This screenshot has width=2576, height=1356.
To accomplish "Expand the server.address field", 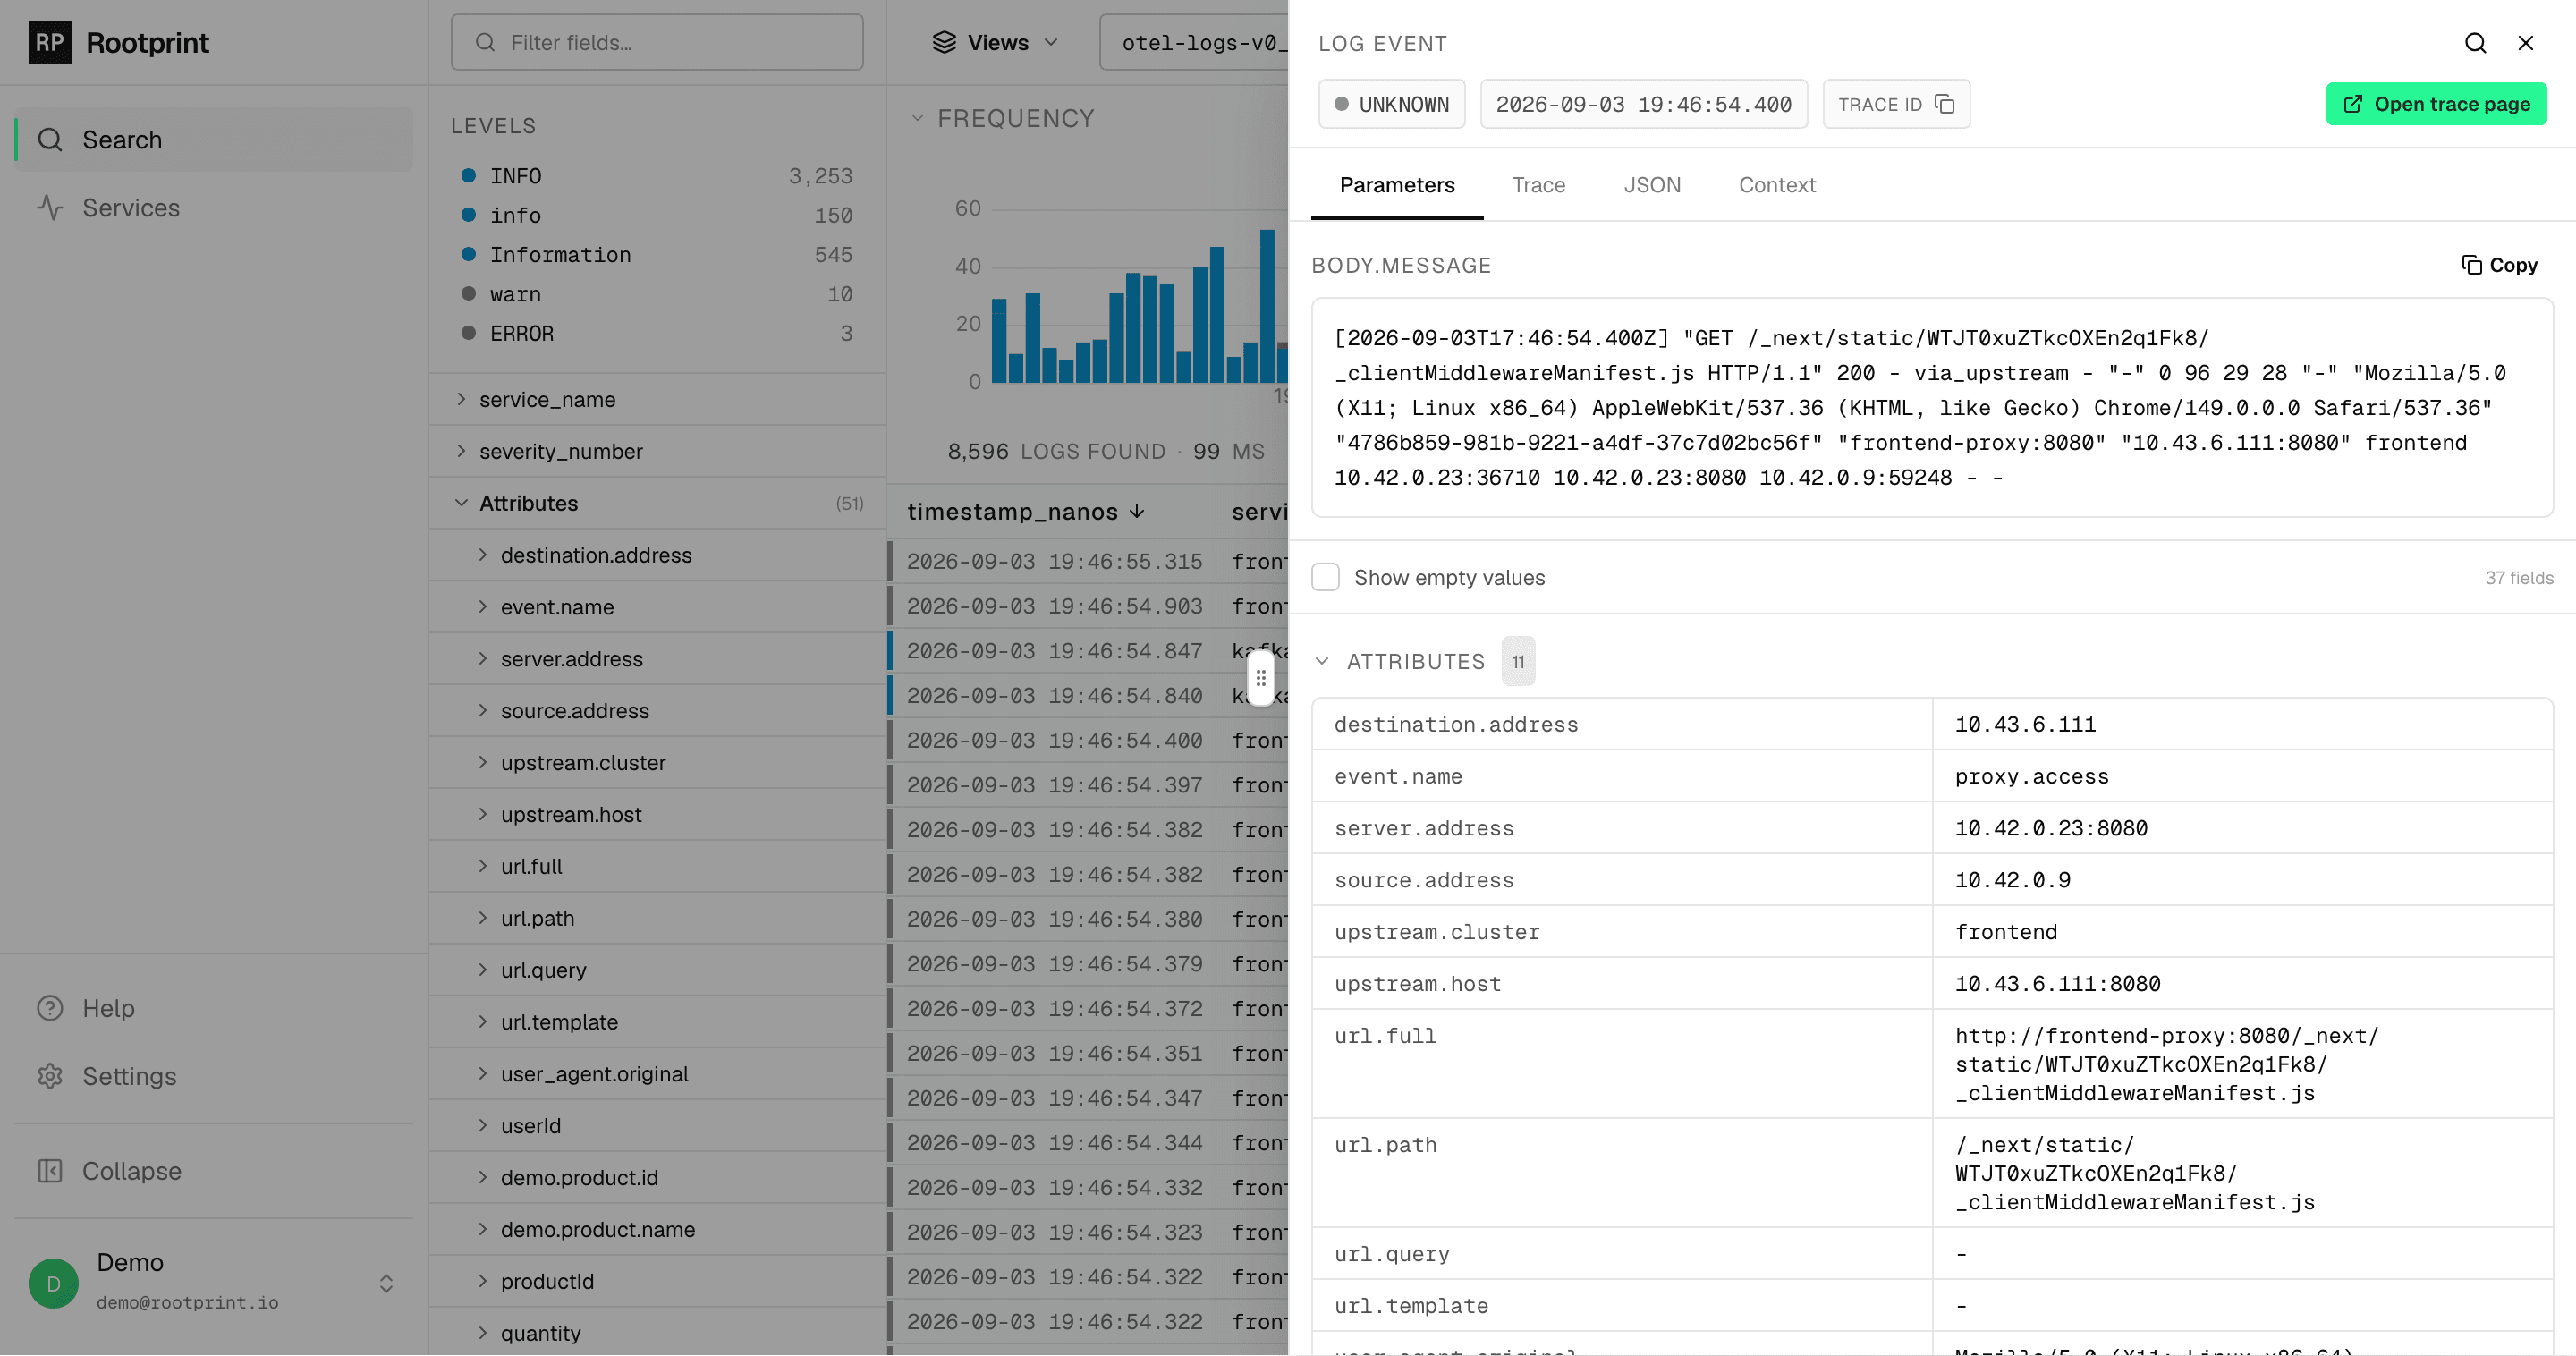I will tap(657, 659).
